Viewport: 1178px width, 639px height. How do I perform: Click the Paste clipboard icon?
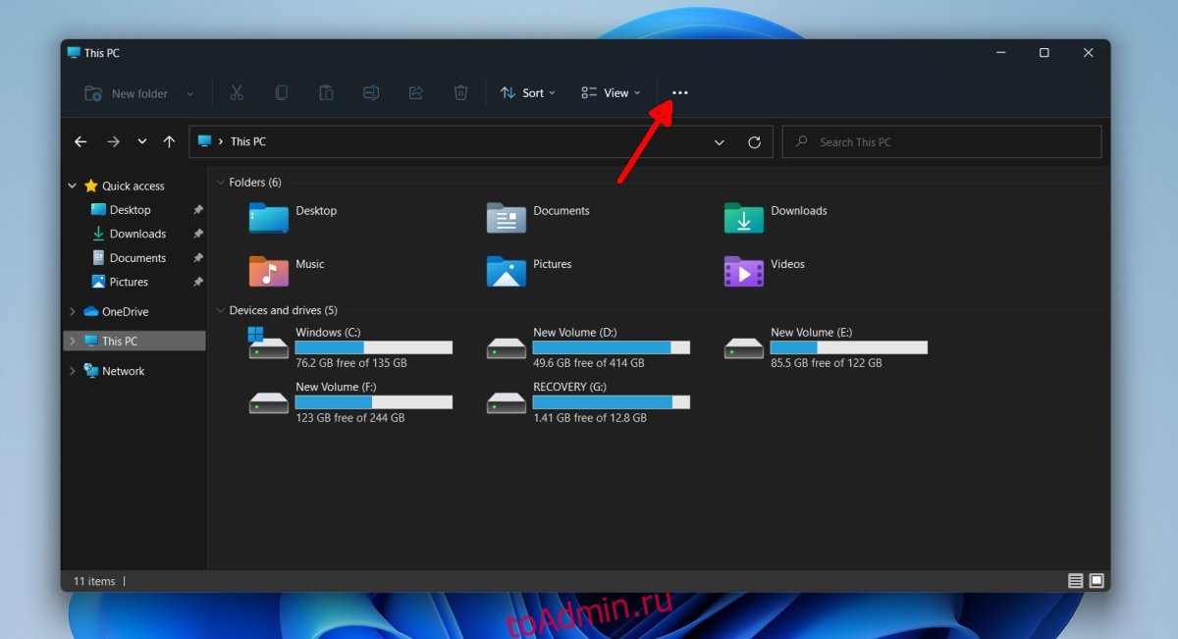(326, 93)
